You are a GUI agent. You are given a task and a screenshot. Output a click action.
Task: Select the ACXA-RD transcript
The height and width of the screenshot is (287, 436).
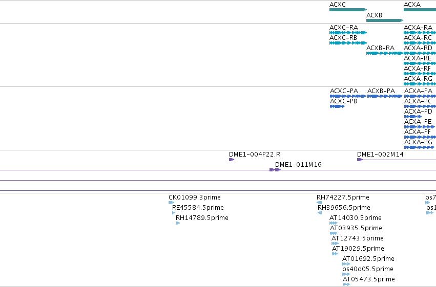click(x=420, y=53)
